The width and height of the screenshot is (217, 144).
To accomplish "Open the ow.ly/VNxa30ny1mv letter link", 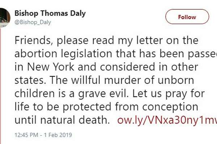I will click(167, 120).
